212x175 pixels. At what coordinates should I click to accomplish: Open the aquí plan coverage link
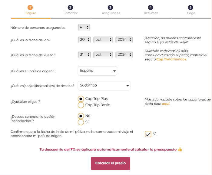point(166,104)
